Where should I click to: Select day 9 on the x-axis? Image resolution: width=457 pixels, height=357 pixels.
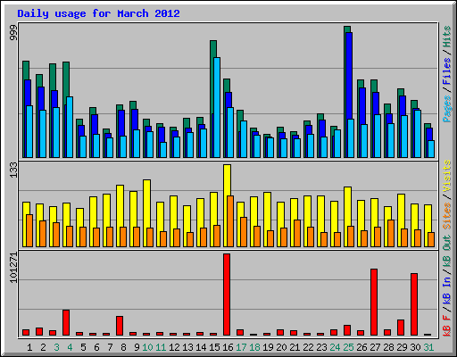[137, 347]
